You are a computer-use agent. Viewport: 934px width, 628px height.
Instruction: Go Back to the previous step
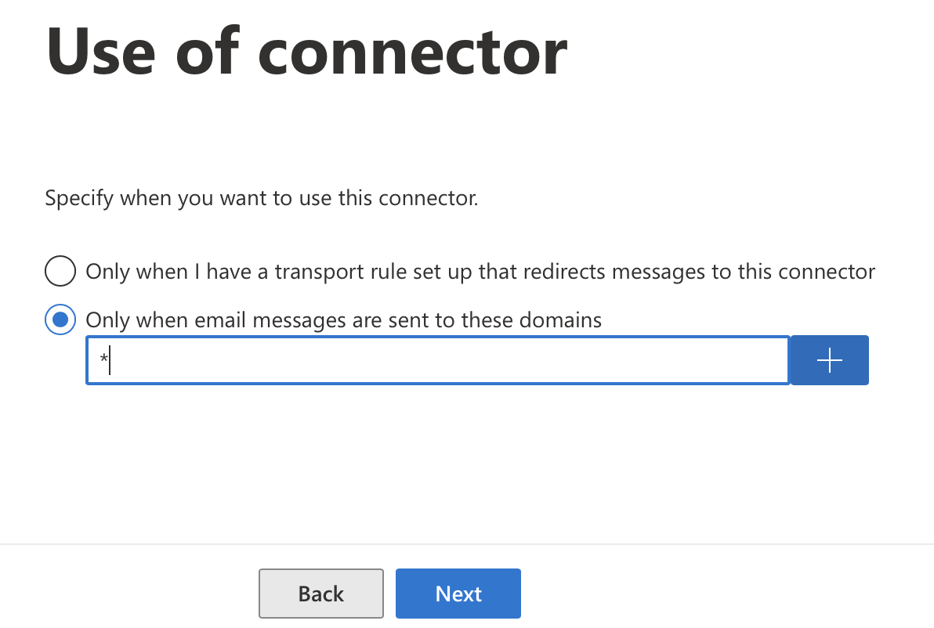321,594
